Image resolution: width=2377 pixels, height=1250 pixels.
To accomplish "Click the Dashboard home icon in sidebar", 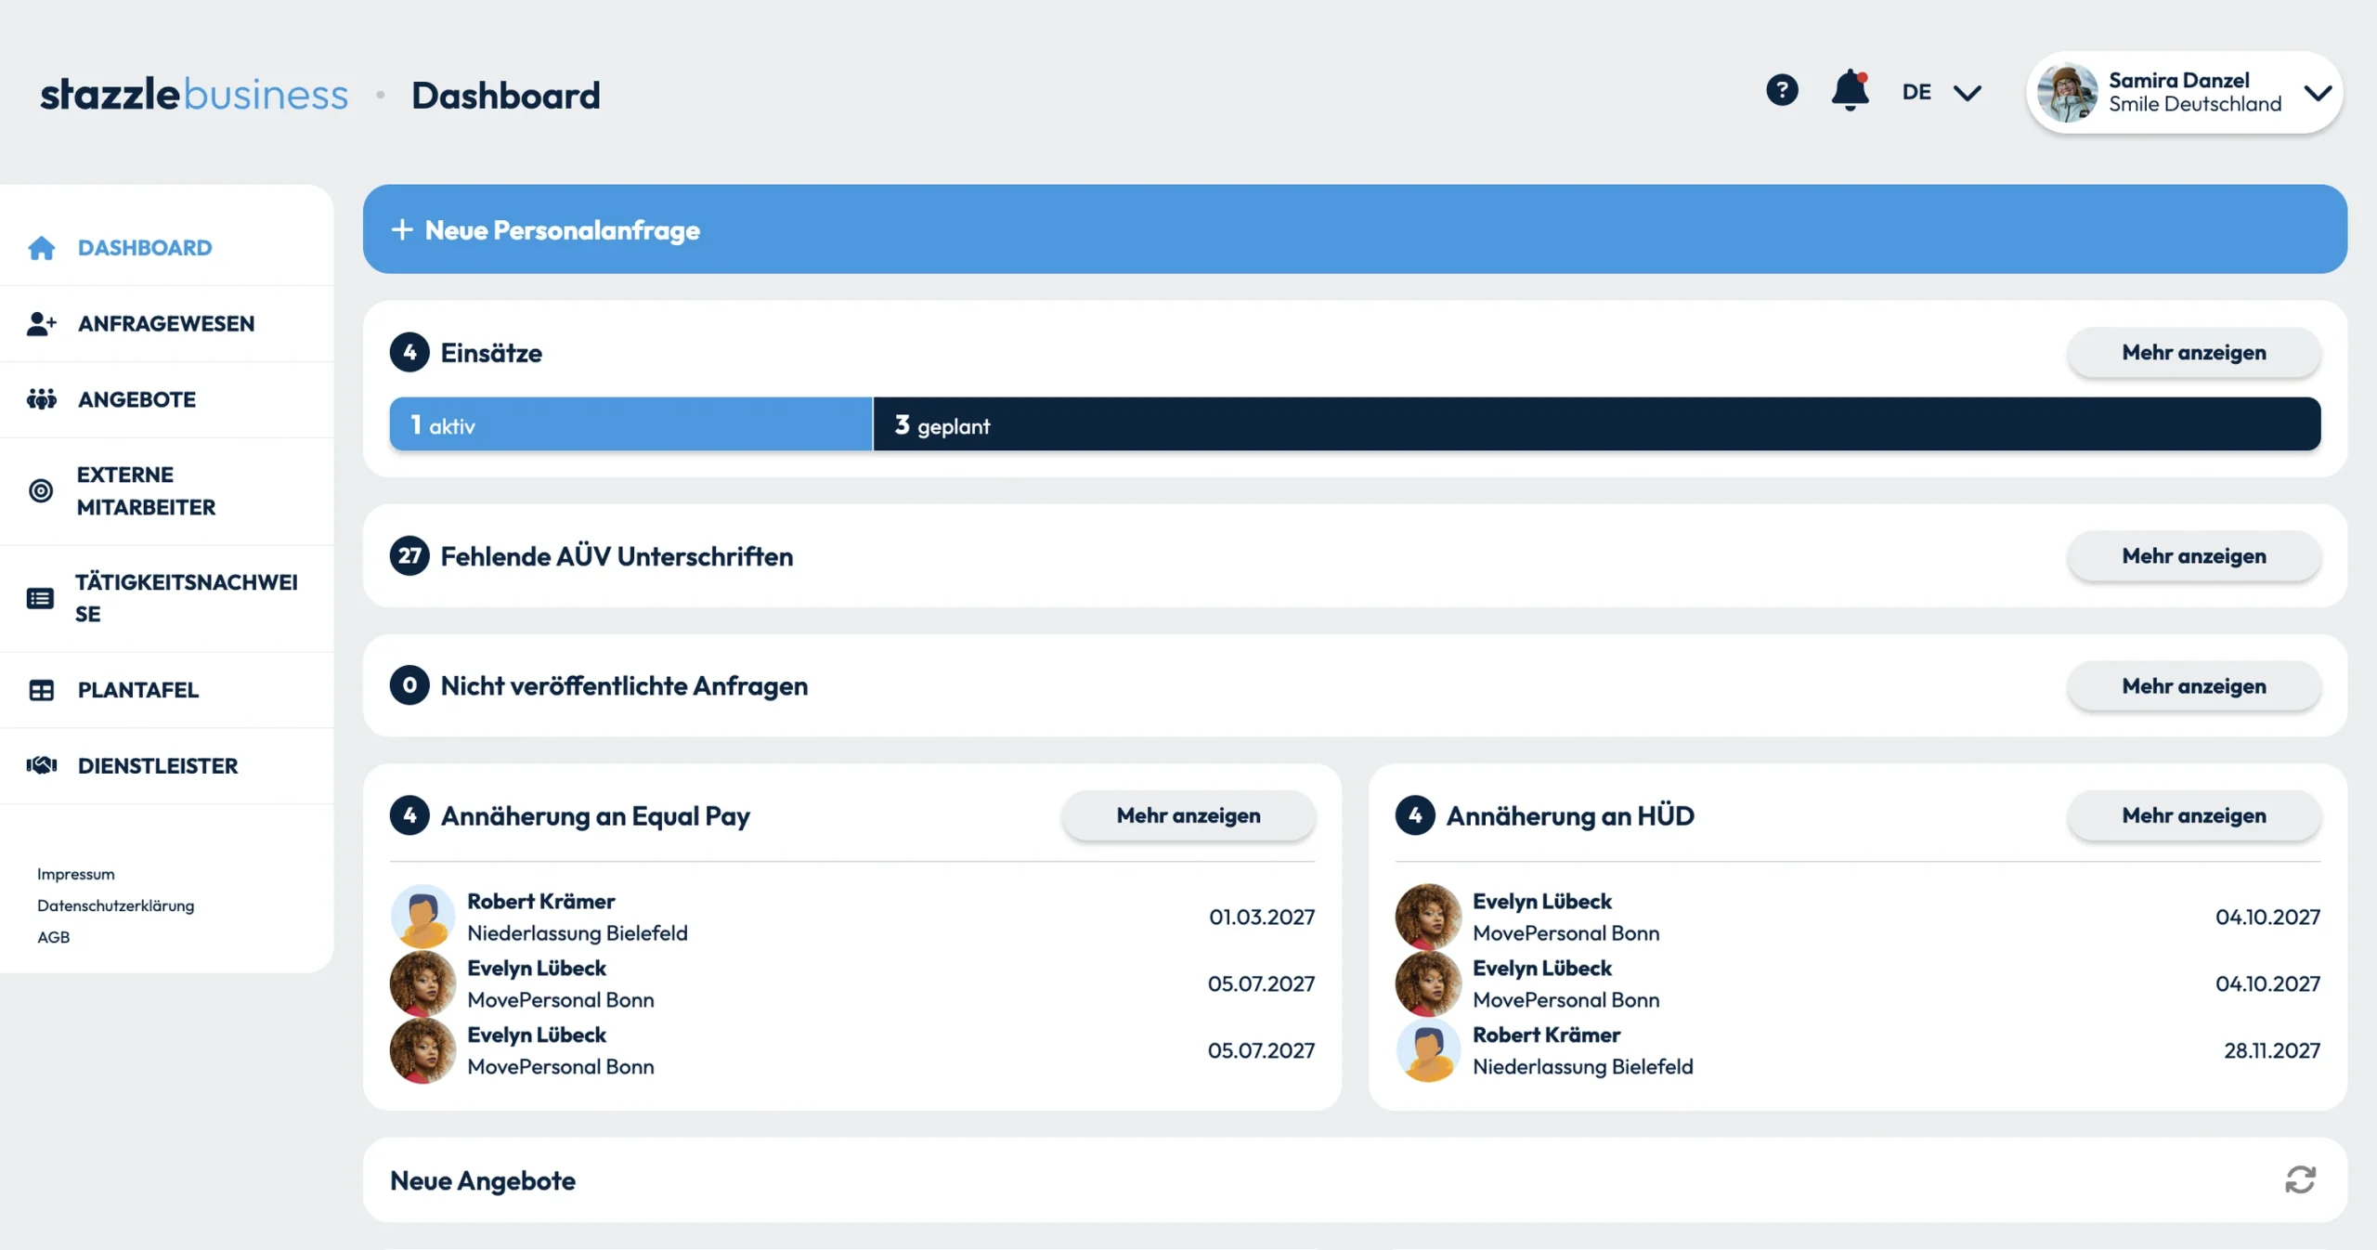I will (x=41, y=248).
